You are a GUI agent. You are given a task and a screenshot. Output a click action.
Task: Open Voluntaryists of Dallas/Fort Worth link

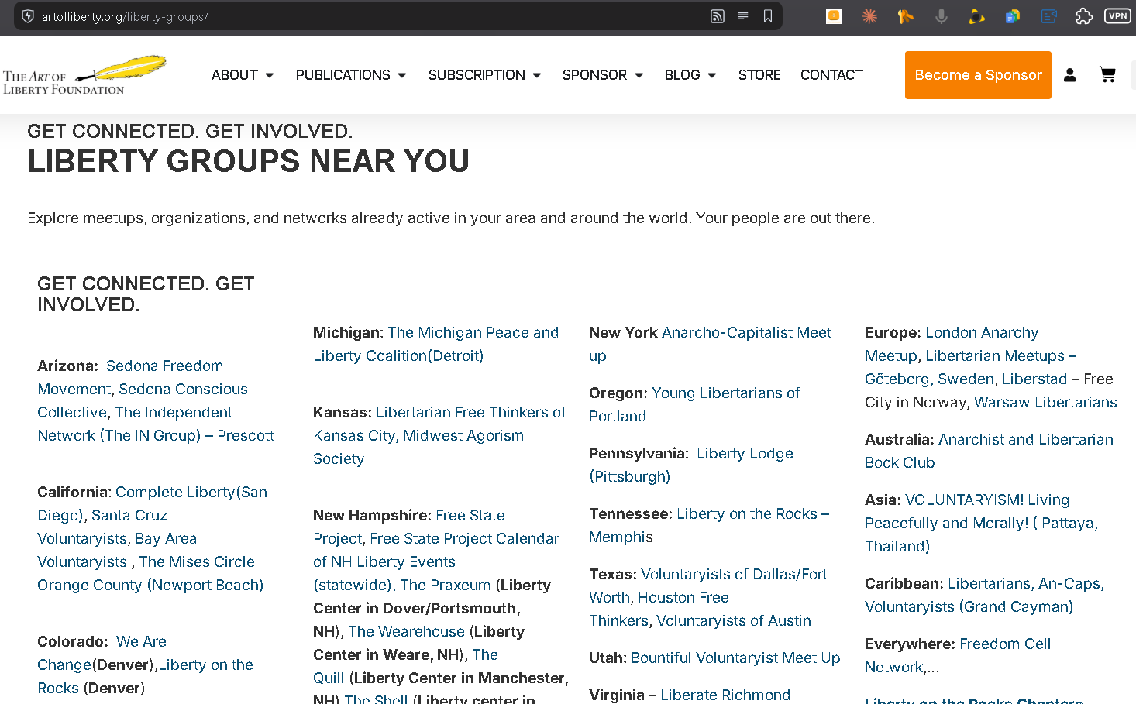[x=708, y=586]
